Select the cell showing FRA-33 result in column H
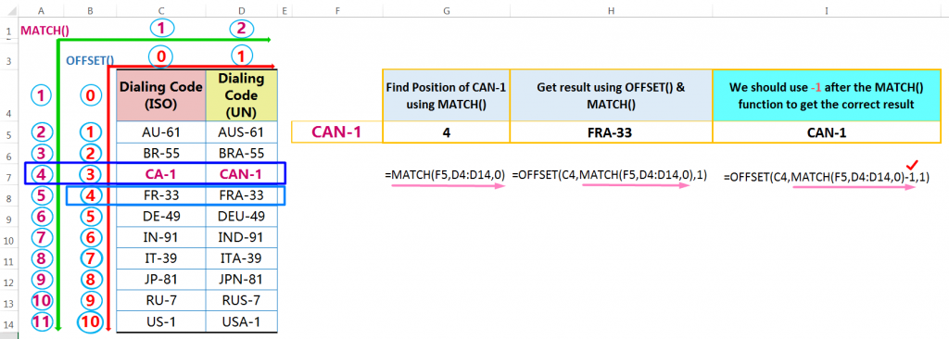 (612, 132)
